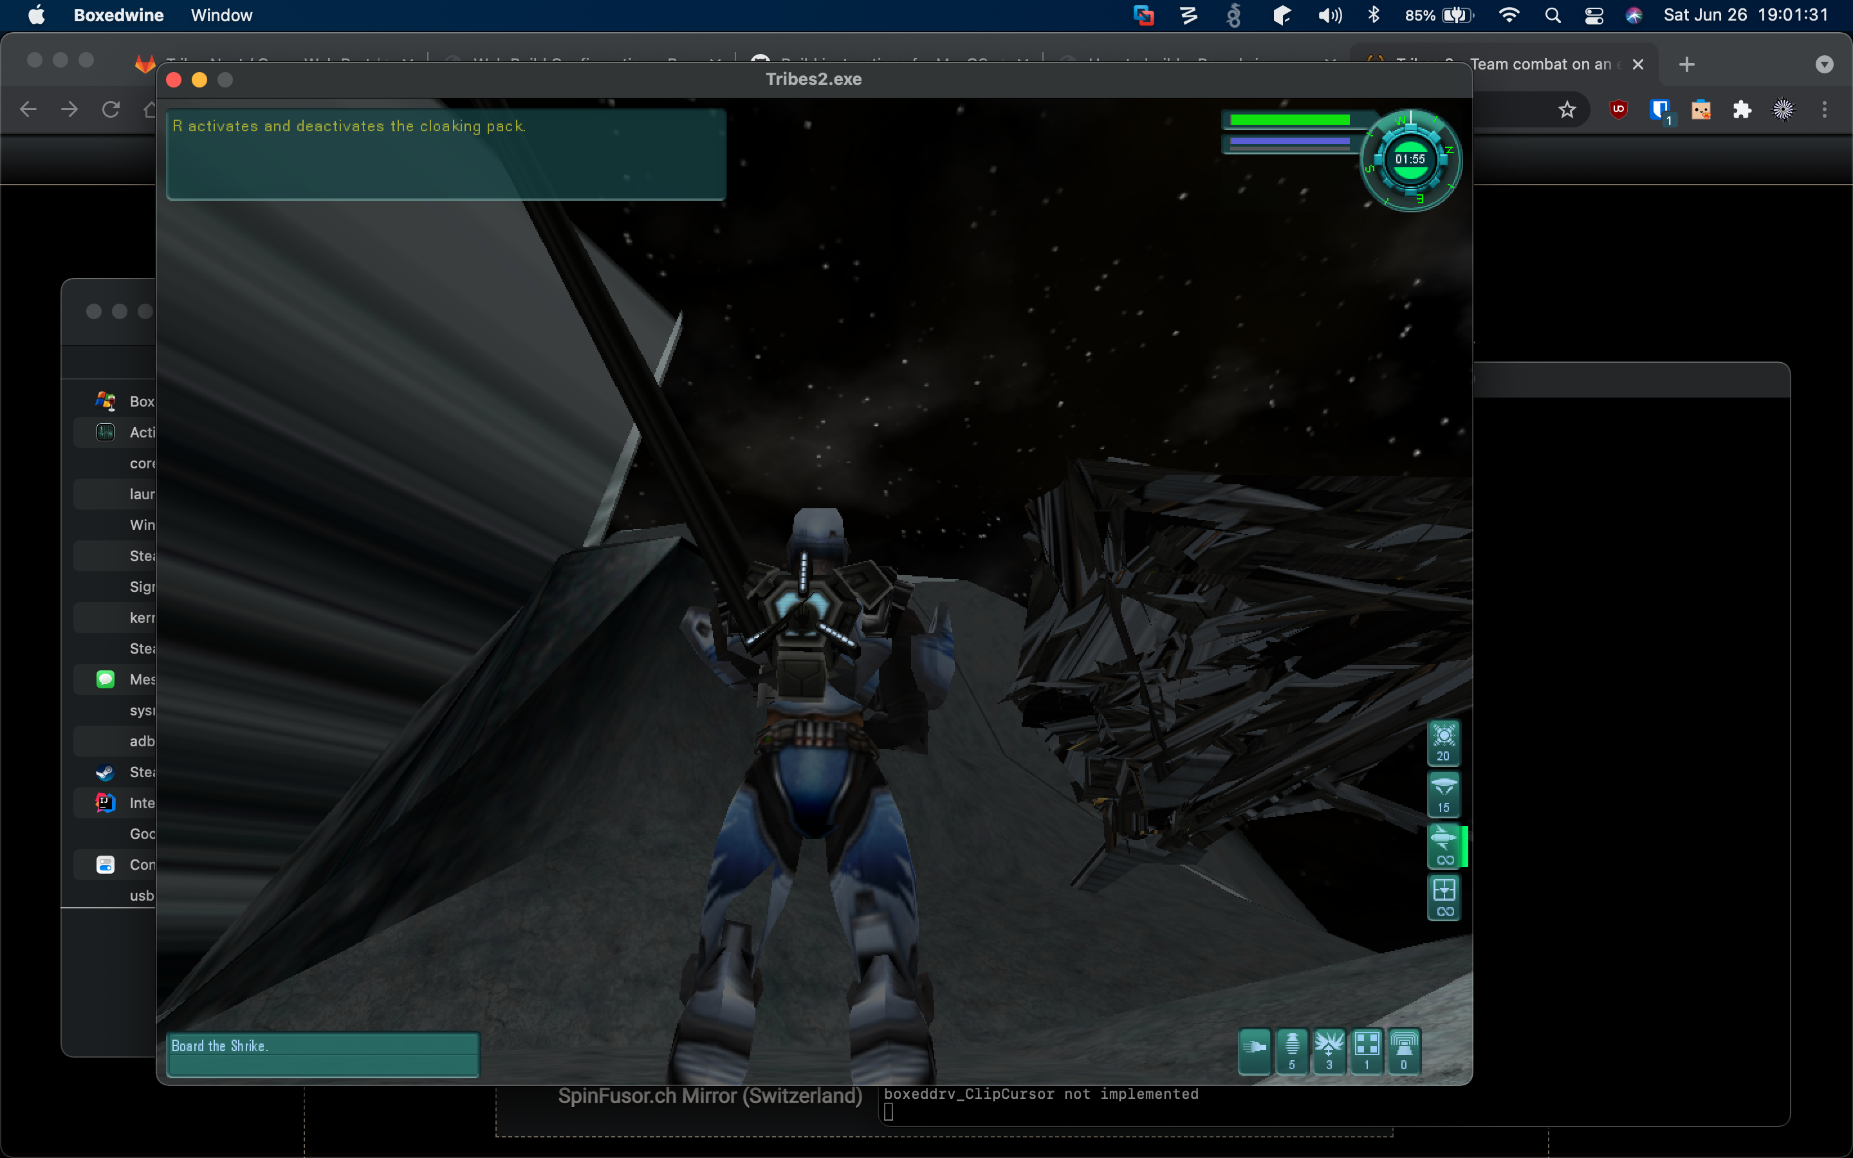
Task: Click the compass clock showing 01:55
Action: pos(1410,160)
